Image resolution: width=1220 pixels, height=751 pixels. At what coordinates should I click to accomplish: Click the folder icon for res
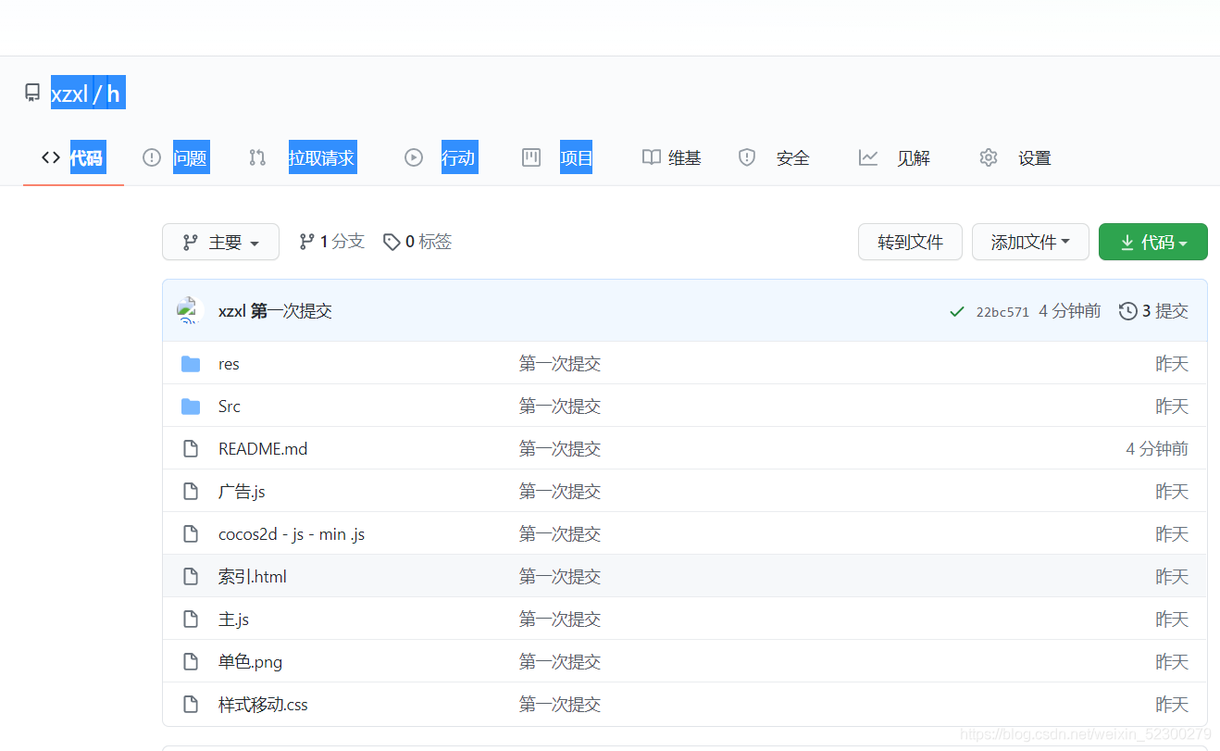[191, 364]
